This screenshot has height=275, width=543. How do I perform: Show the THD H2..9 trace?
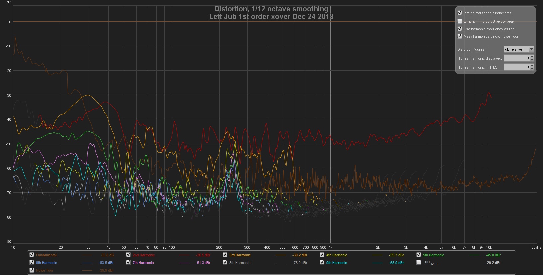[419, 262]
